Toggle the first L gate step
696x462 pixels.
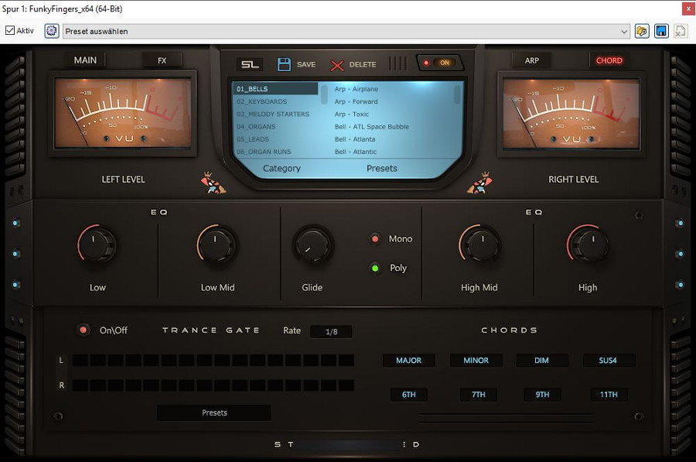pos(80,360)
